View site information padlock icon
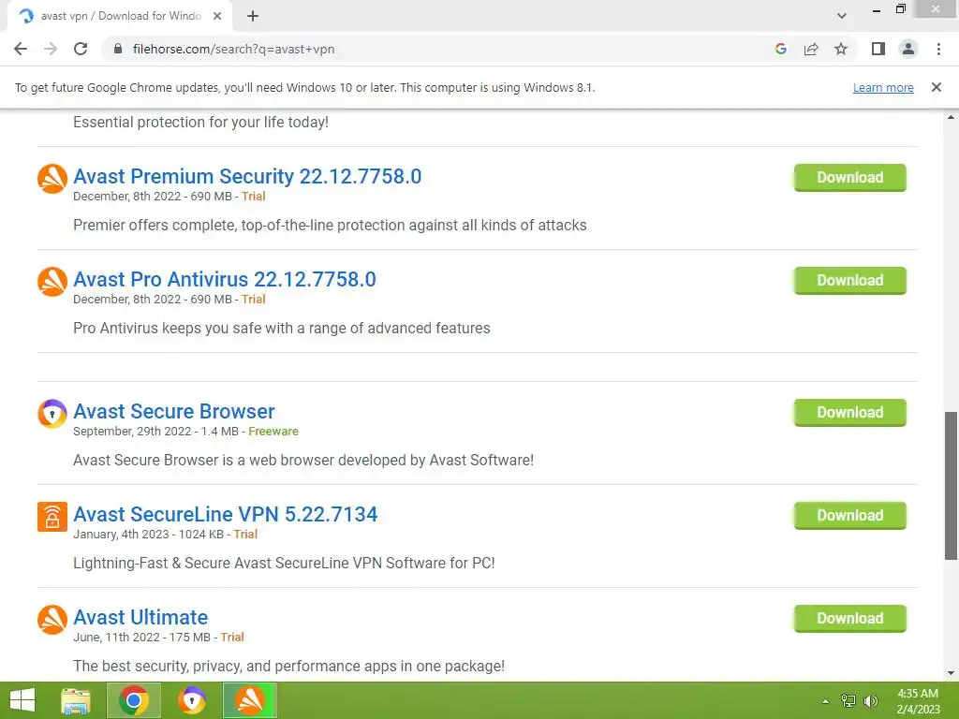This screenshot has height=719, width=959. (x=118, y=49)
